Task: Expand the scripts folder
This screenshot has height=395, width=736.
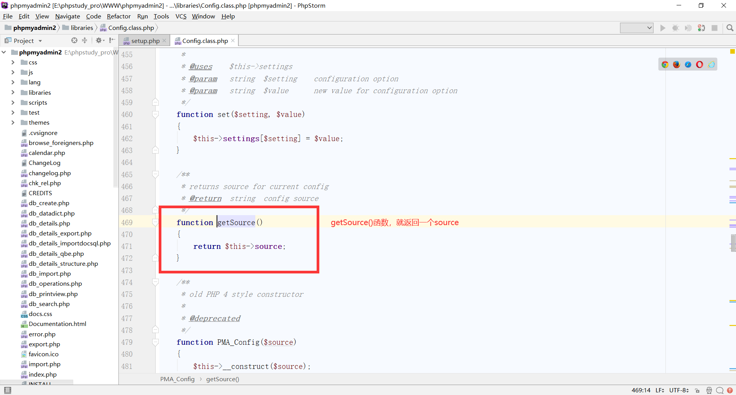Action: [13, 102]
